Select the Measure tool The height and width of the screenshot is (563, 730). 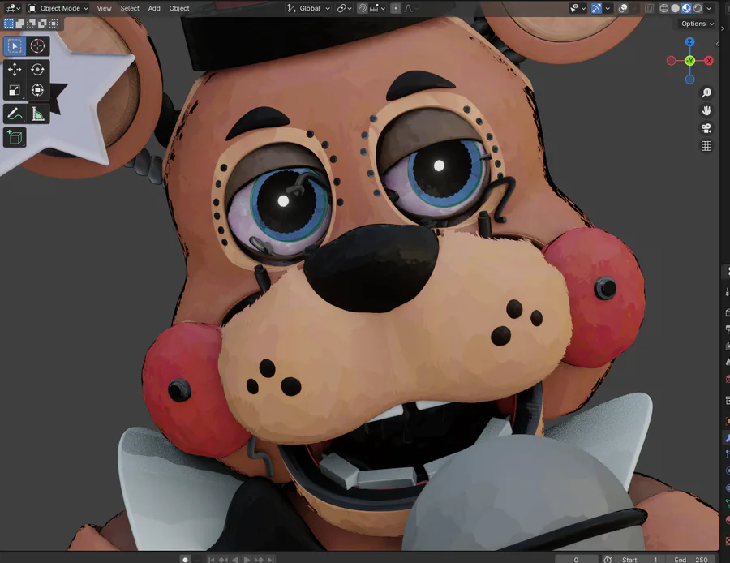37,114
